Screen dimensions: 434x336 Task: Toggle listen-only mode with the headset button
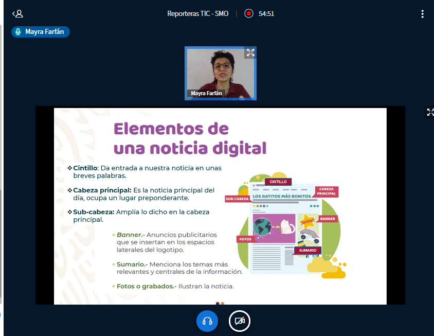pyautogui.click(x=207, y=321)
